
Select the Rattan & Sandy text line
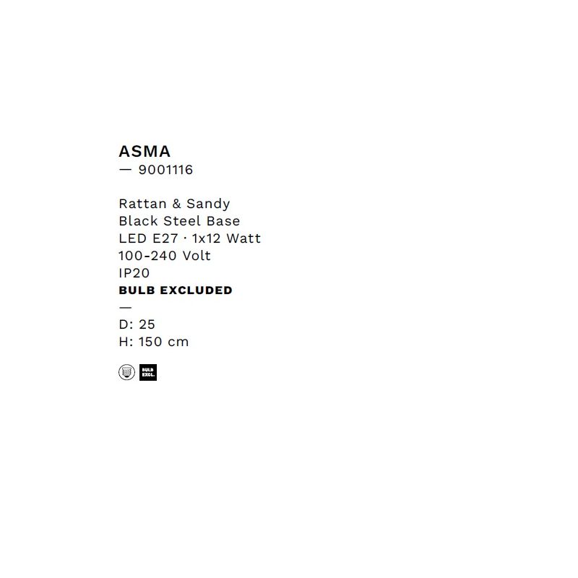(x=174, y=204)
